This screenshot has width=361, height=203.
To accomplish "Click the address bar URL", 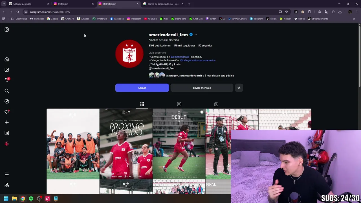I will (50, 12).
